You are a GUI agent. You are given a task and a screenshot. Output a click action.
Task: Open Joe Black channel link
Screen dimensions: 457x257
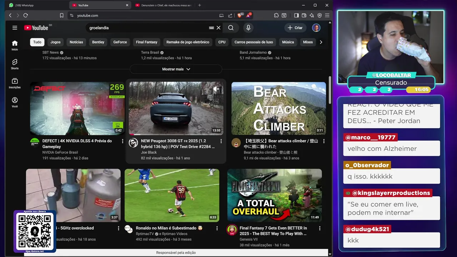(149, 152)
